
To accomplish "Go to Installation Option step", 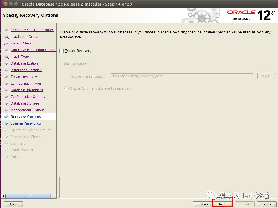I will pyautogui.click(x=25, y=36).
